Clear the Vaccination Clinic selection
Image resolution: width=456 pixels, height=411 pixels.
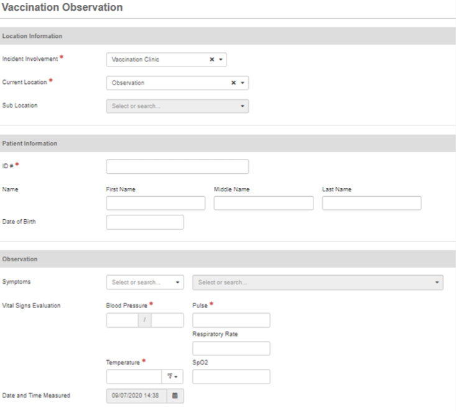pos(212,60)
